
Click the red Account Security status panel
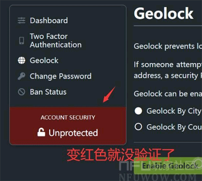tap(68, 126)
